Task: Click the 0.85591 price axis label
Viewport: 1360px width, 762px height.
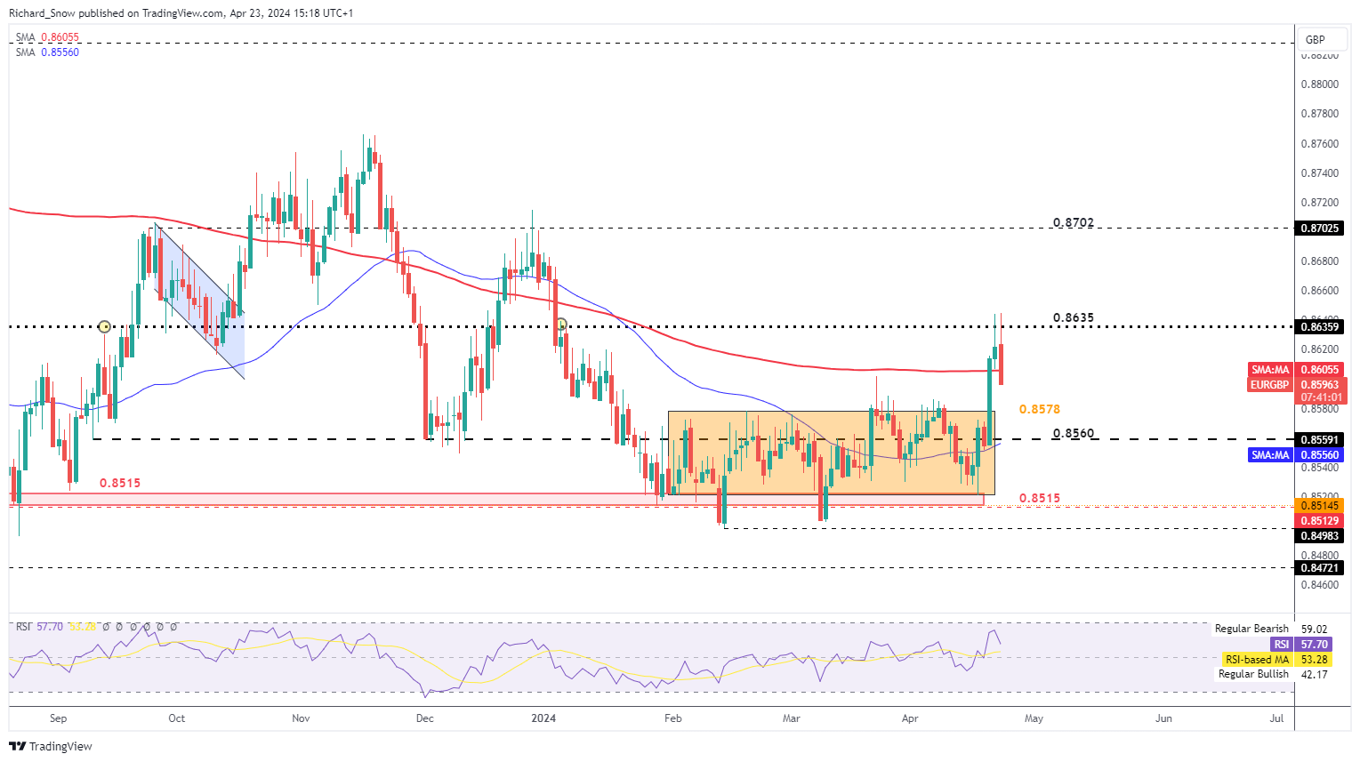Action: 1320,440
